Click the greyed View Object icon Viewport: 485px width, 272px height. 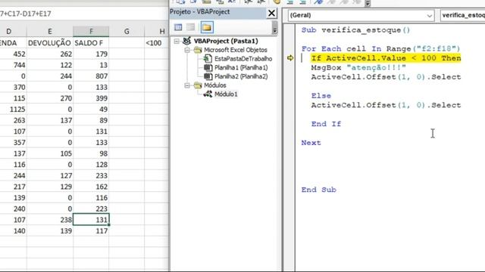tap(190, 27)
